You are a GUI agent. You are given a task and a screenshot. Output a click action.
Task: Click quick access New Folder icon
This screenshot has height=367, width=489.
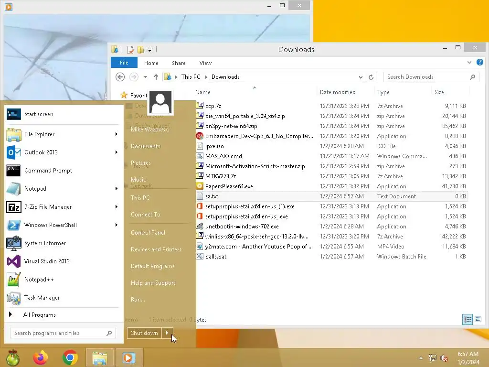point(141,50)
